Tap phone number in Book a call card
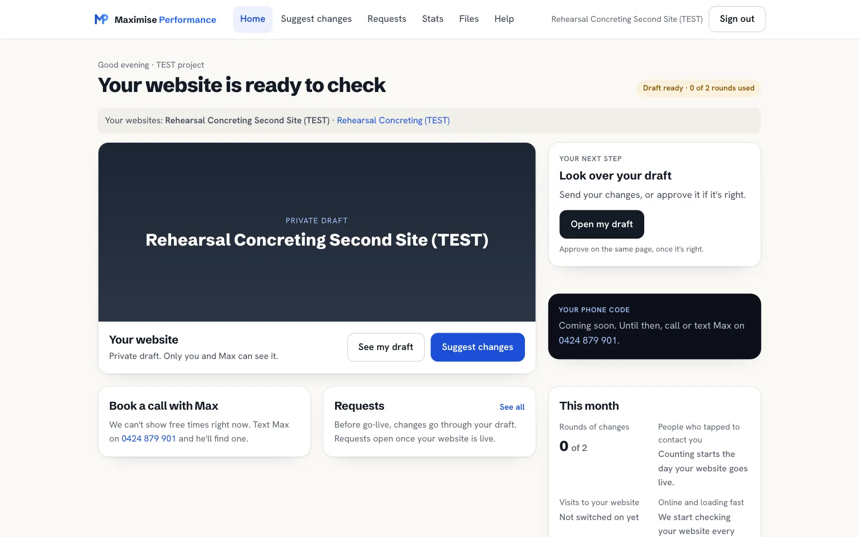This screenshot has height=537, width=859. pyautogui.click(x=149, y=439)
